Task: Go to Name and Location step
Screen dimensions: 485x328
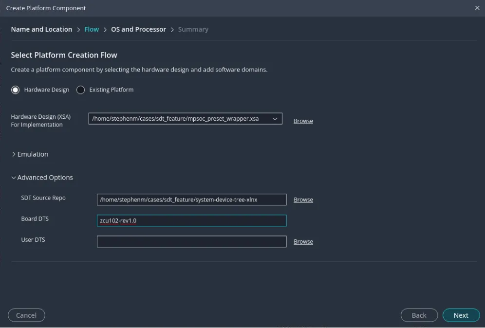Action: [41, 30]
